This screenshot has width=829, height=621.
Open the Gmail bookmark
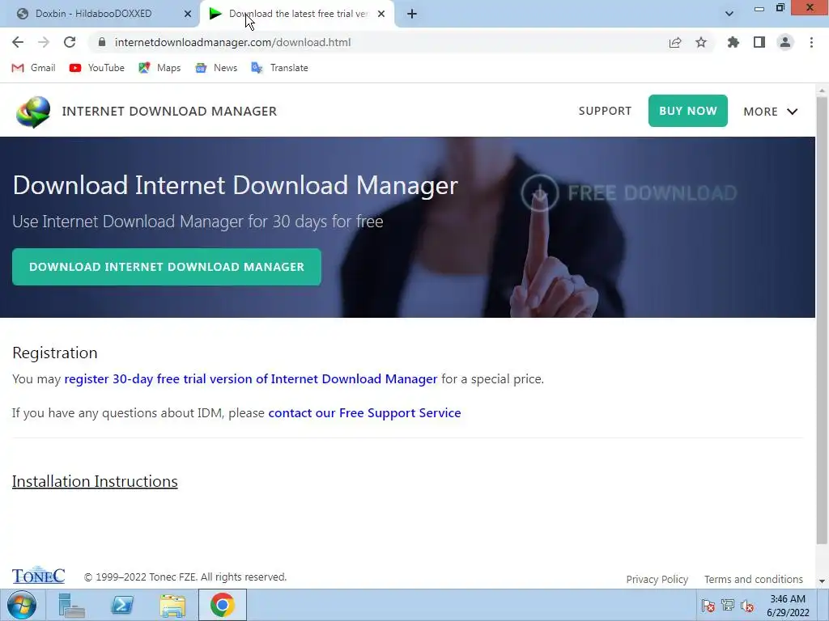pyautogui.click(x=34, y=68)
